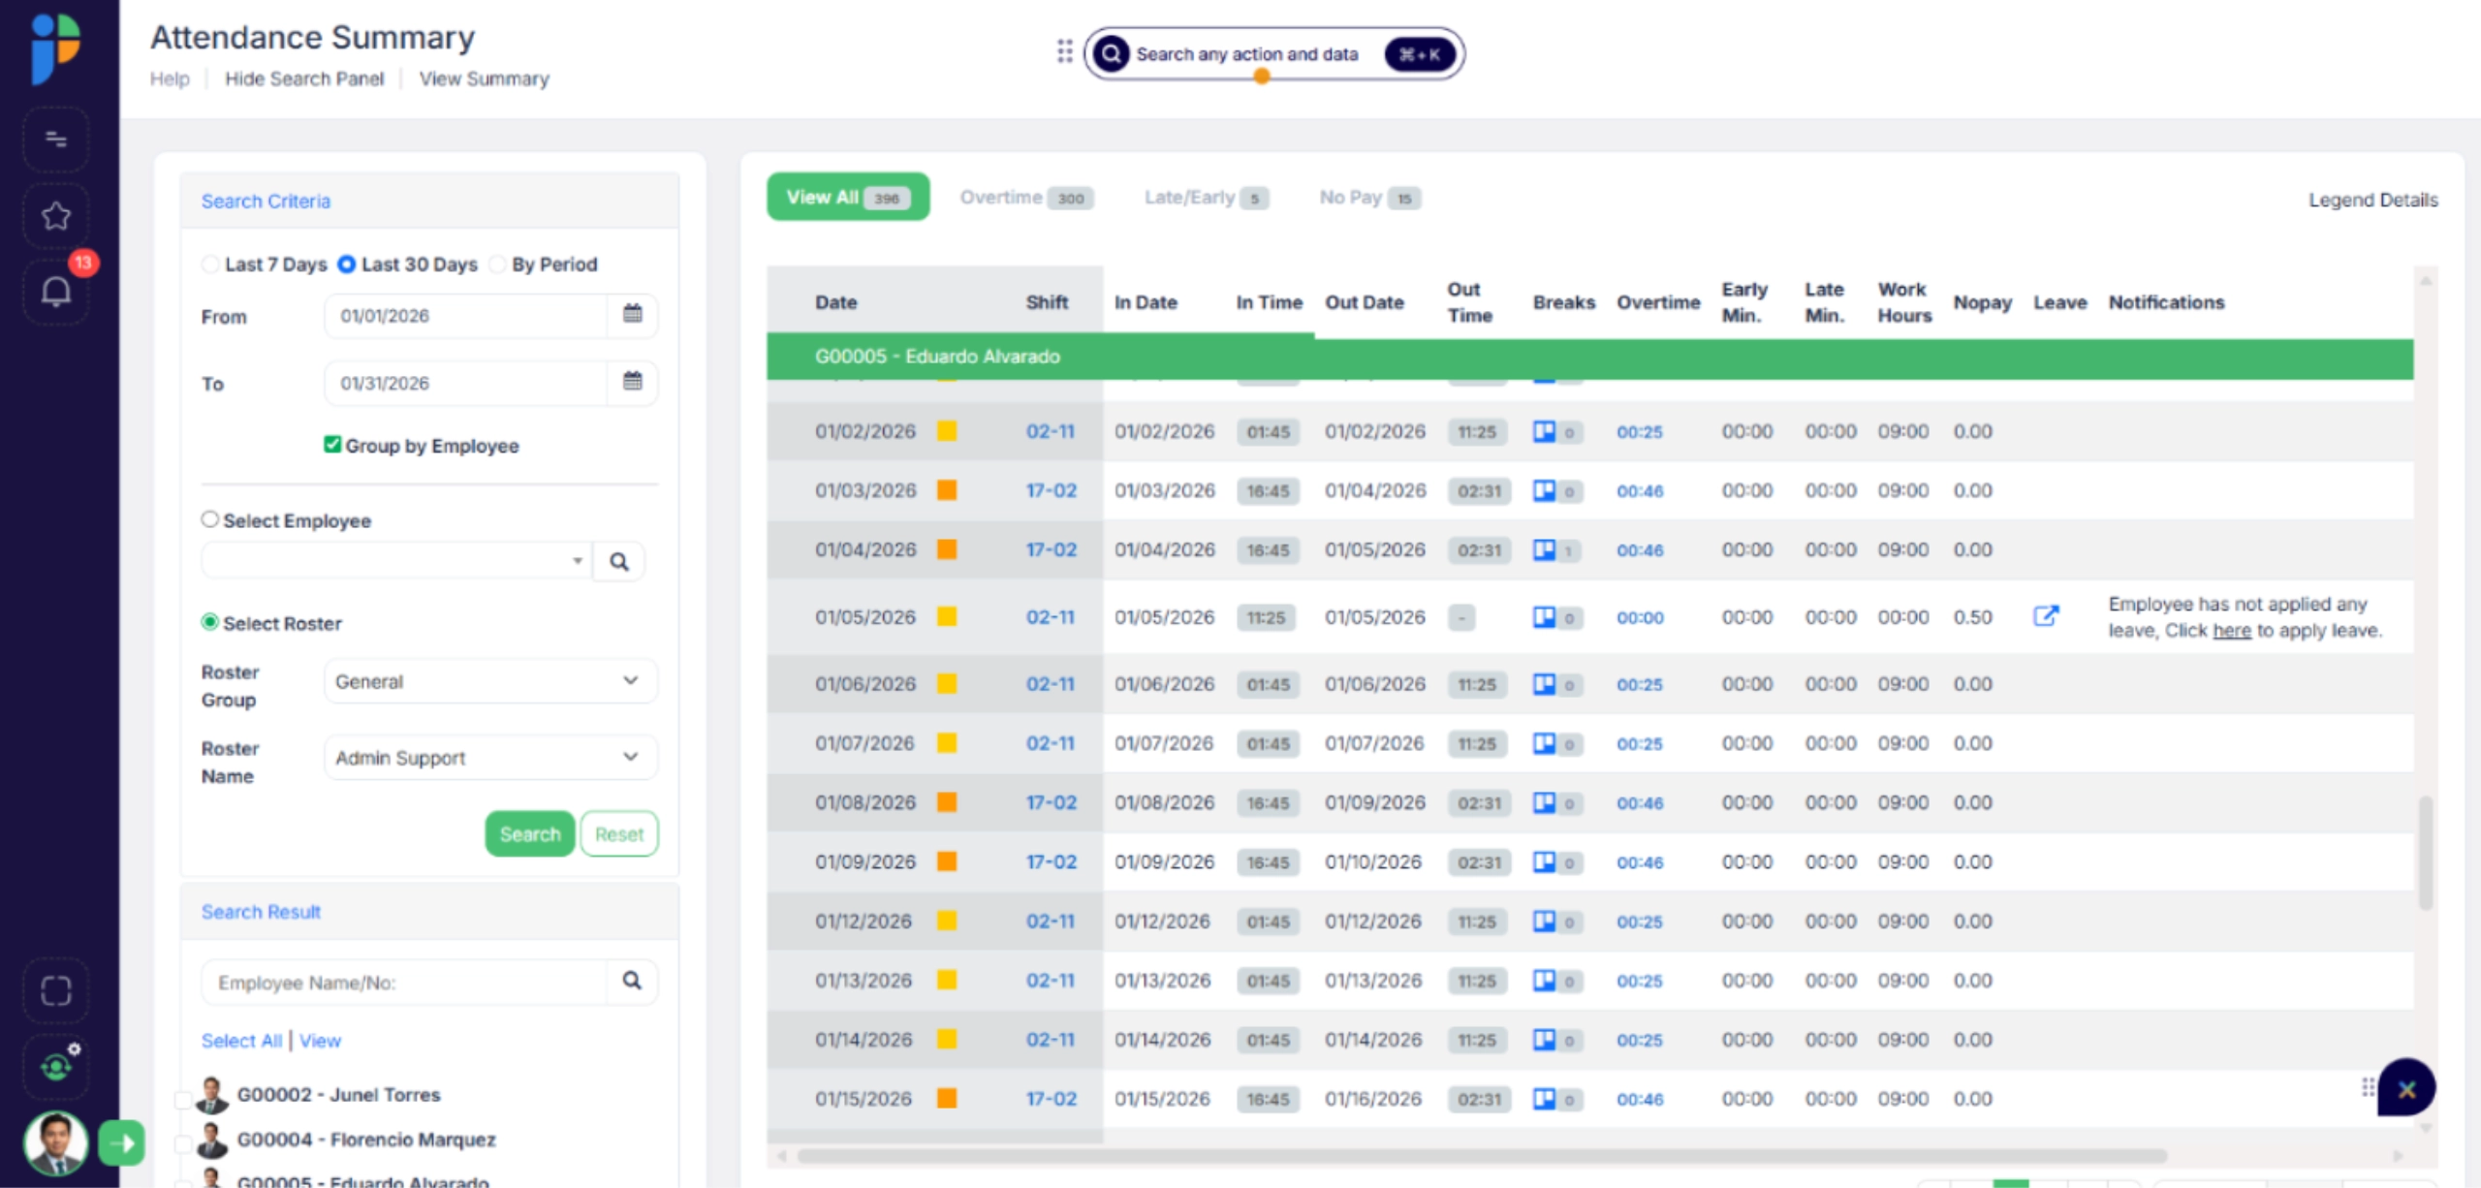Open breaks icon for 01/12/2026 row
Screen dimensions: 2481x1188
pos(1544,921)
